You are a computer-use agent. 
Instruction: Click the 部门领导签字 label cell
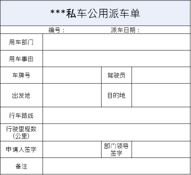116,150
